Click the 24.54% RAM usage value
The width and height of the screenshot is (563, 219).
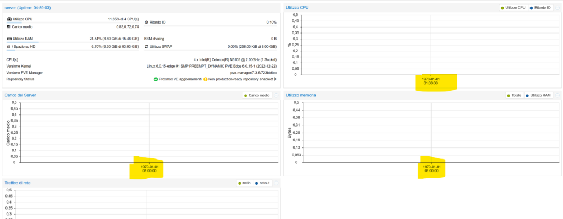pos(114,39)
